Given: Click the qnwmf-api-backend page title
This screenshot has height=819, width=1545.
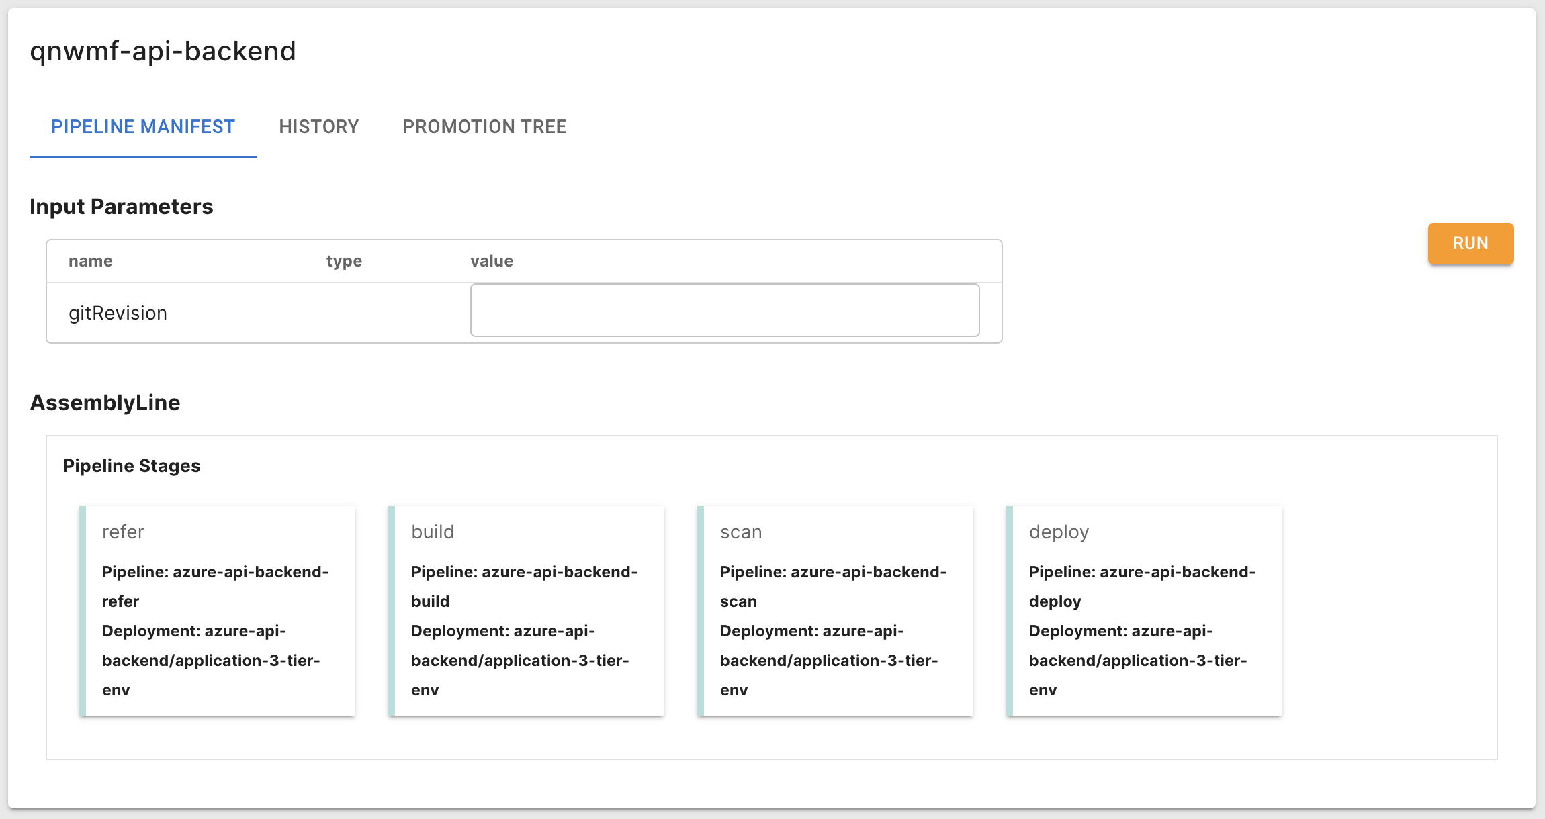Looking at the screenshot, I should pos(163,52).
